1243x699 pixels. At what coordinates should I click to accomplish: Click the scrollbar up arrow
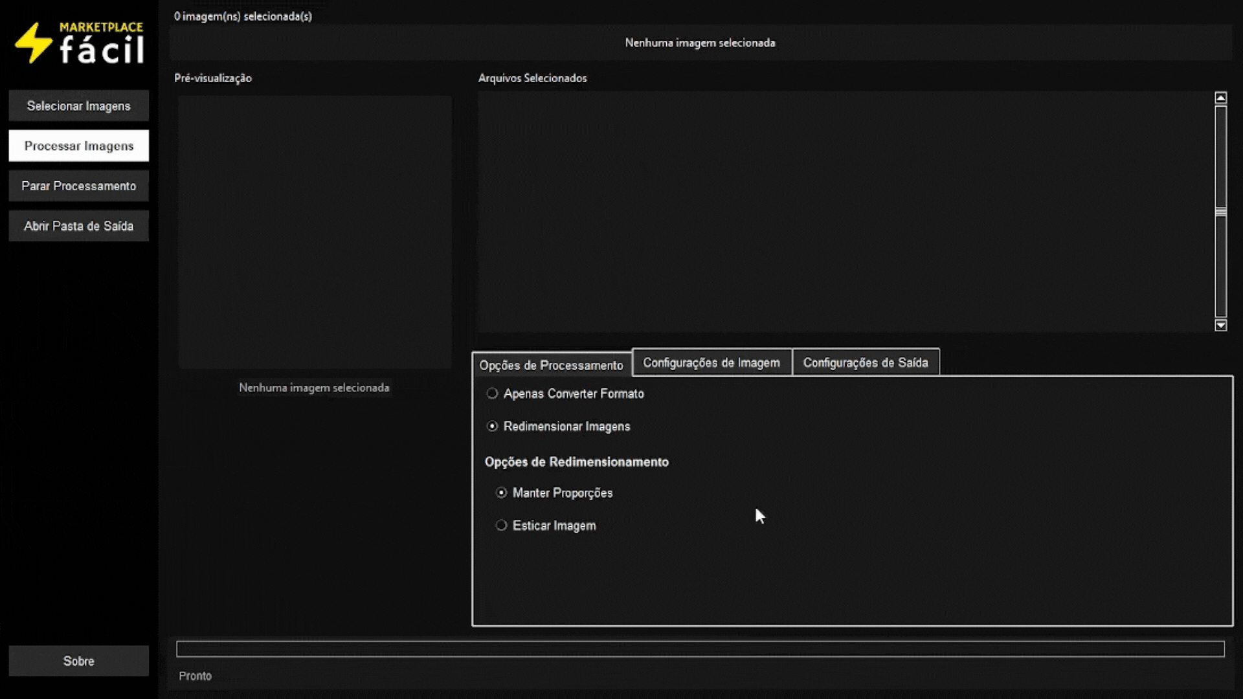click(1220, 98)
